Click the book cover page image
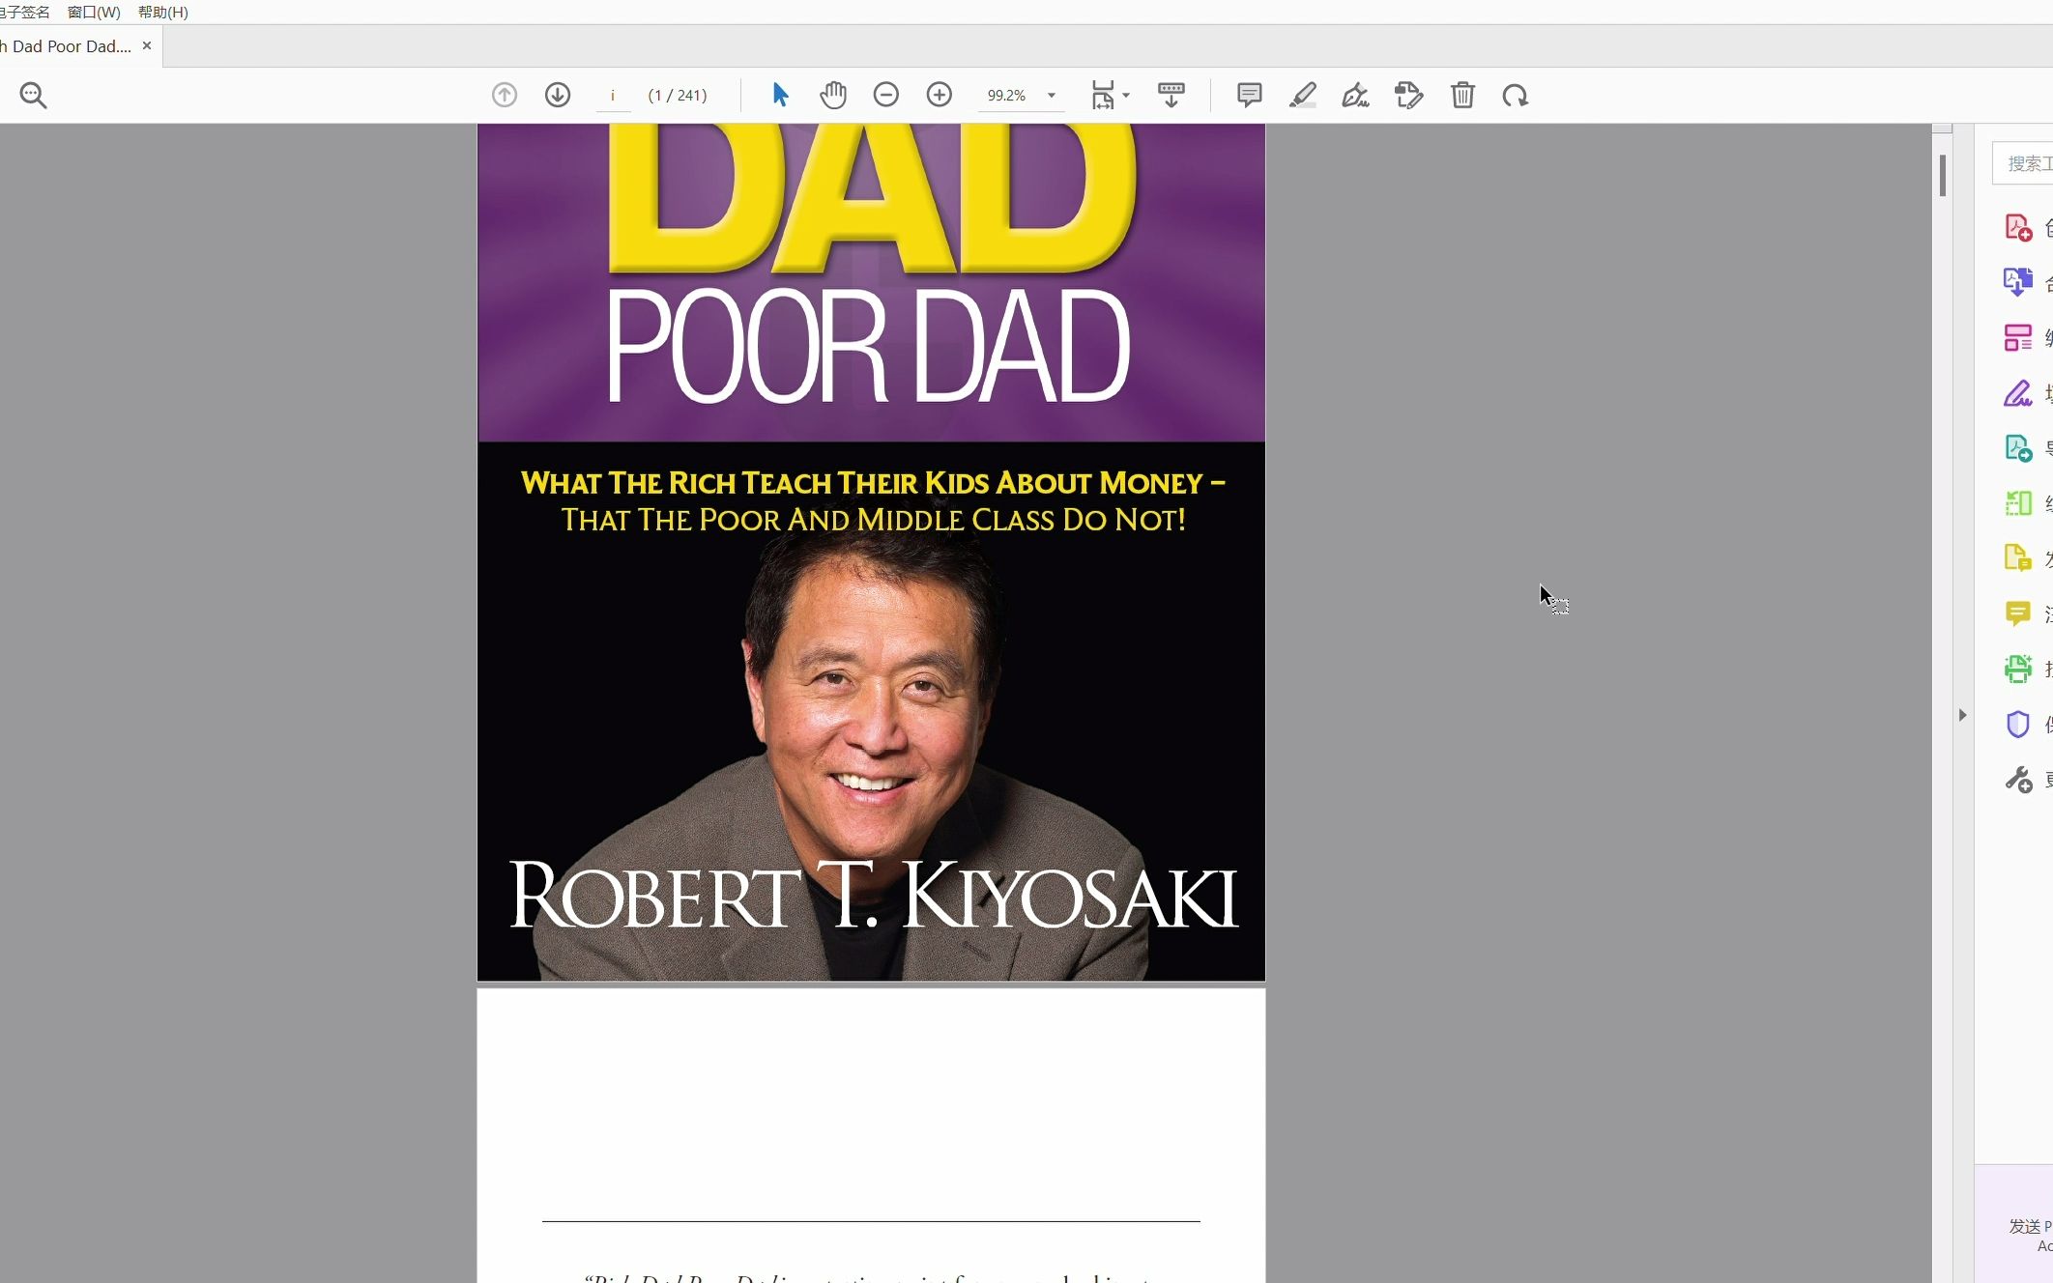This screenshot has width=2053, height=1283. pos(871,552)
